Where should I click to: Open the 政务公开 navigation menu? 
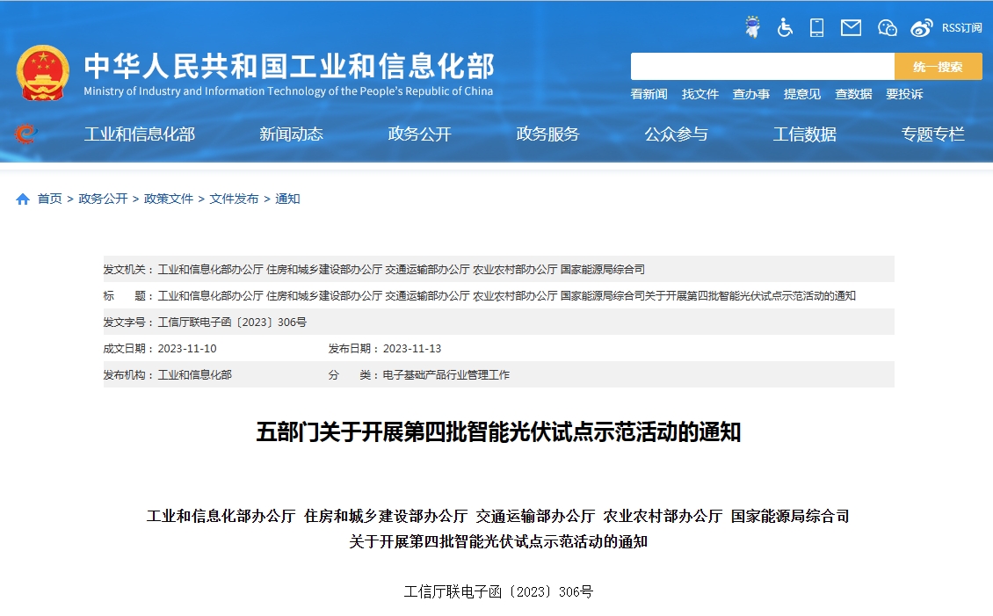(419, 134)
